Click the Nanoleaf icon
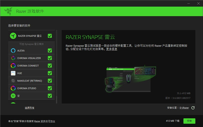This screenshot has width=203, height=127. click(13, 81)
